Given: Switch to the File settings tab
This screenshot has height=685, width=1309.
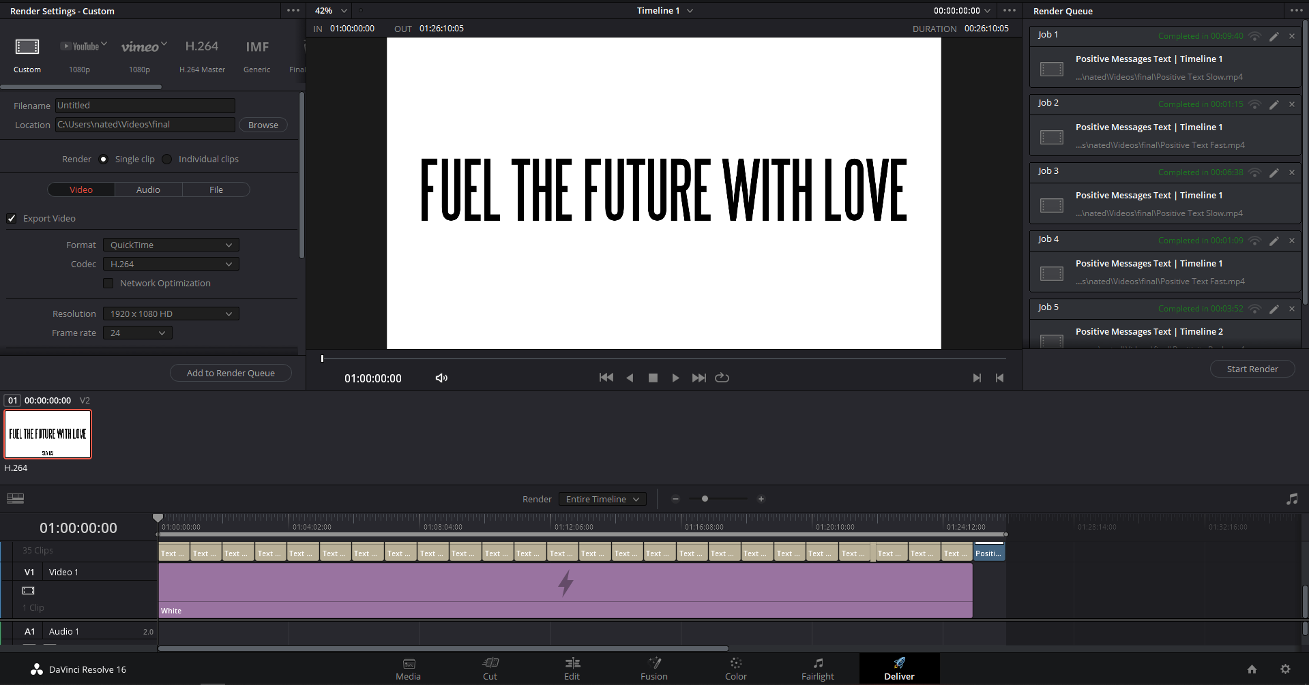Looking at the screenshot, I should [x=216, y=190].
